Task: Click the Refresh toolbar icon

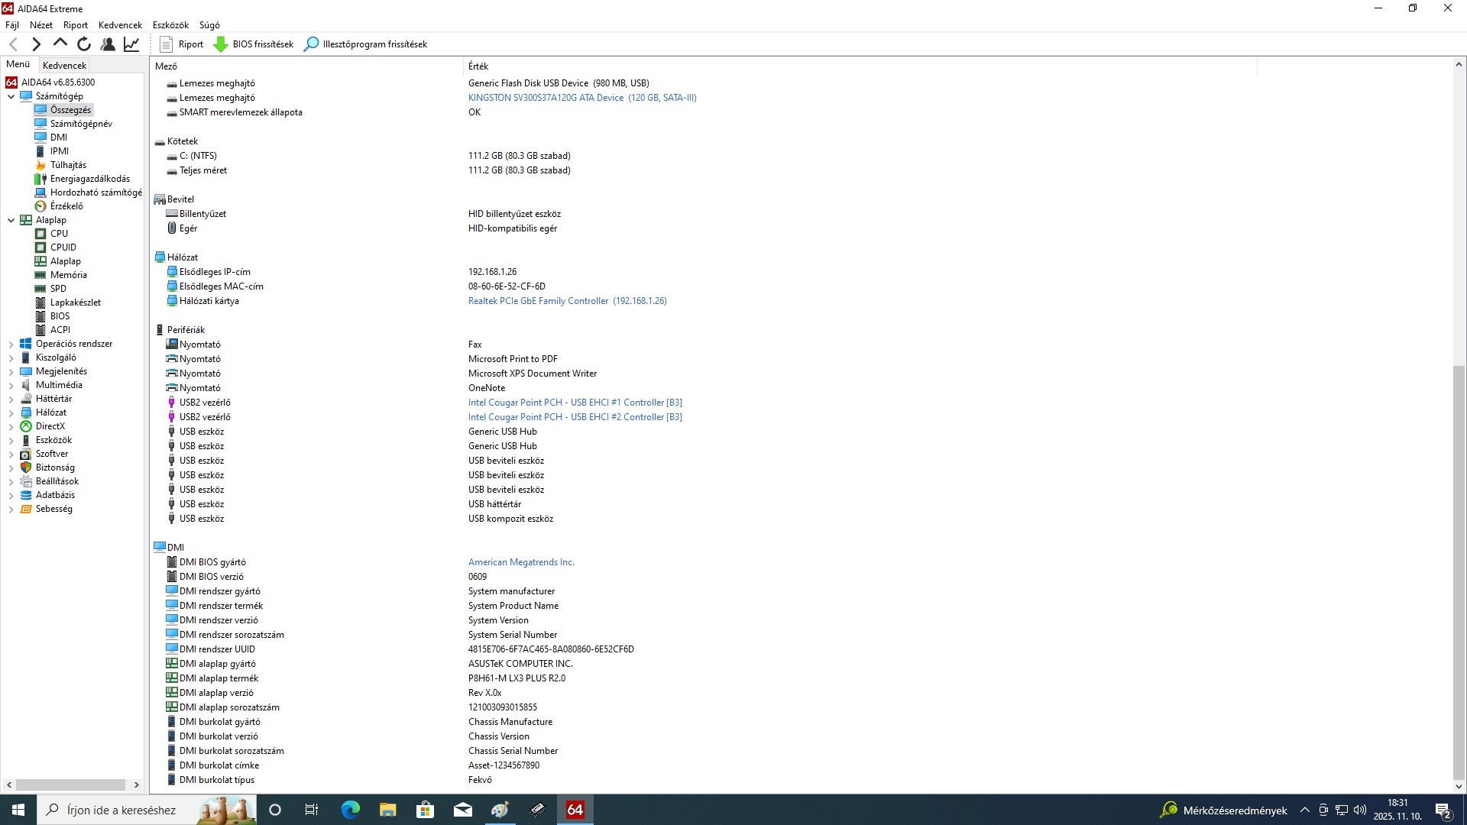Action: pyautogui.click(x=84, y=44)
